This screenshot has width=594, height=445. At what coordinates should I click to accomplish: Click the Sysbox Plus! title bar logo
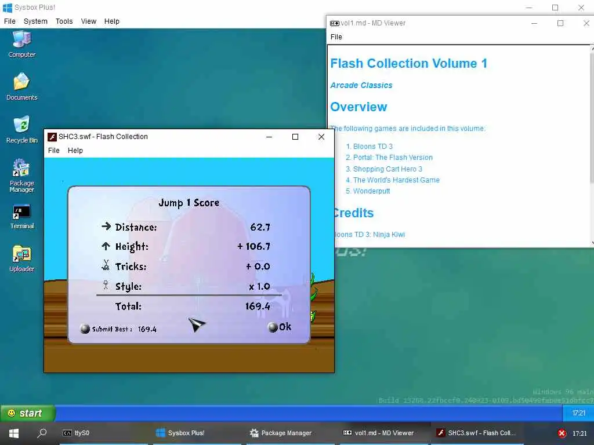7,8
